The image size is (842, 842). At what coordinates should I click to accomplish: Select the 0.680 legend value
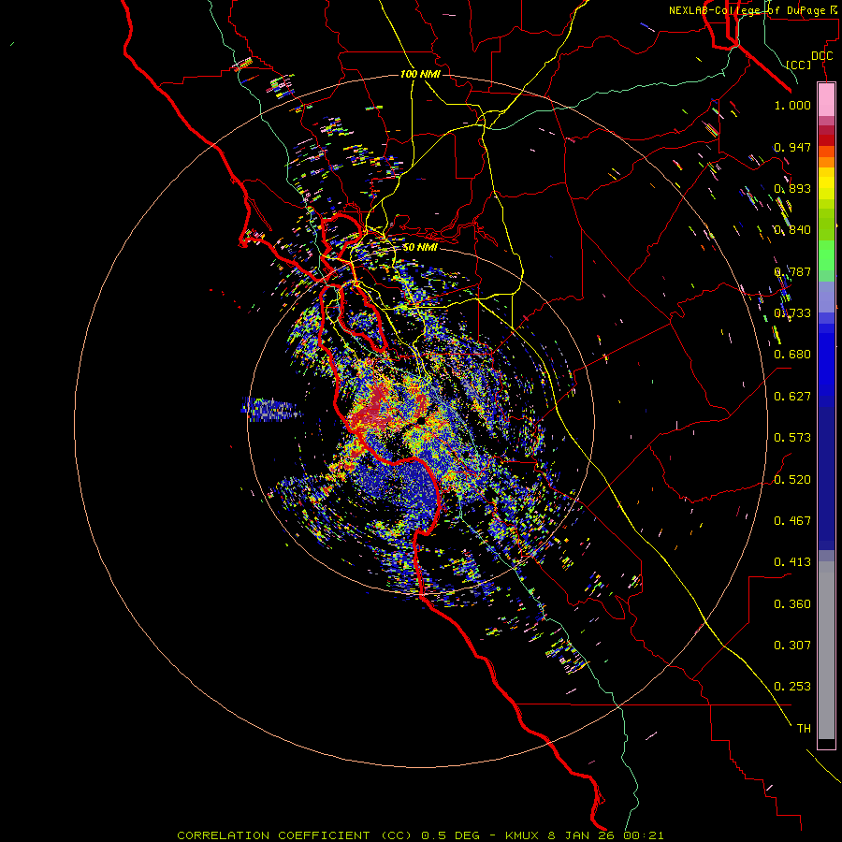[792, 355]
